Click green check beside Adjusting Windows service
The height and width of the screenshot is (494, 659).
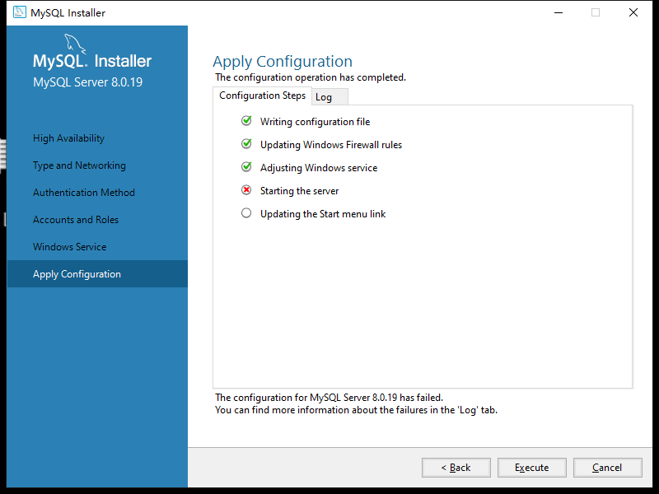[246, 167]
